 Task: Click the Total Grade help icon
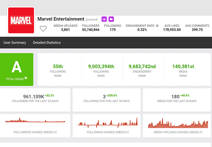[x=26, y=78]
